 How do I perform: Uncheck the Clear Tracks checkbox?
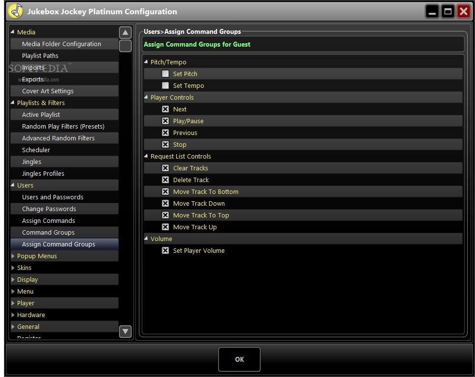[165, 168]
